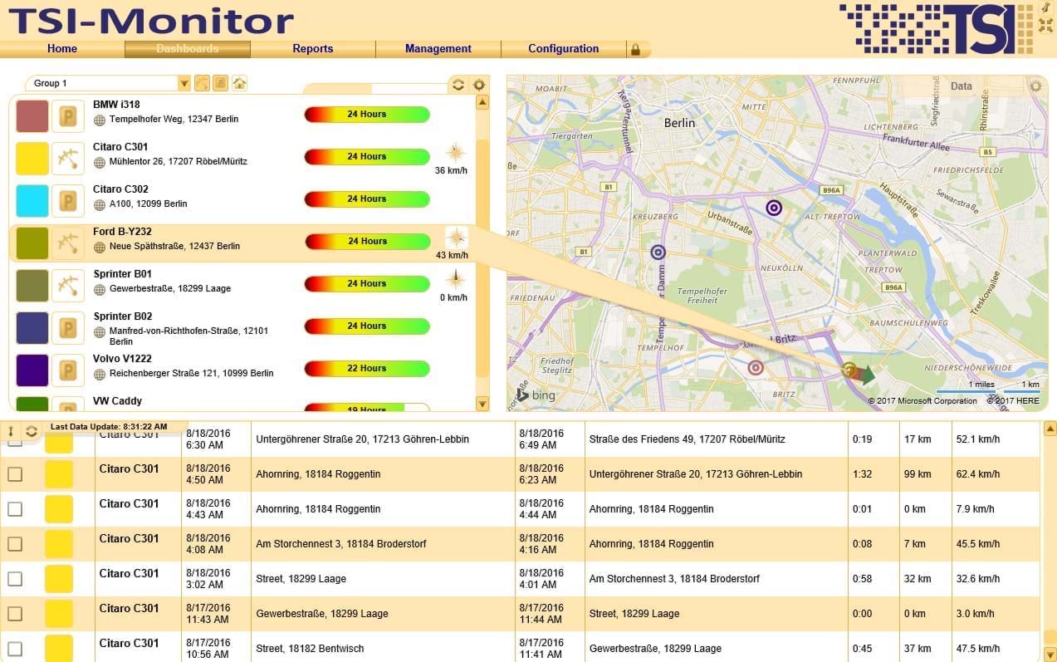Viewport: 1057px width, 662px height.
Task: Click the compass heading icon for Ford B-Y232
Action: click(456, 237)
